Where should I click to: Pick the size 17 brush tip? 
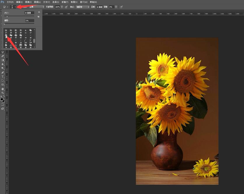[x=31, y=31]
